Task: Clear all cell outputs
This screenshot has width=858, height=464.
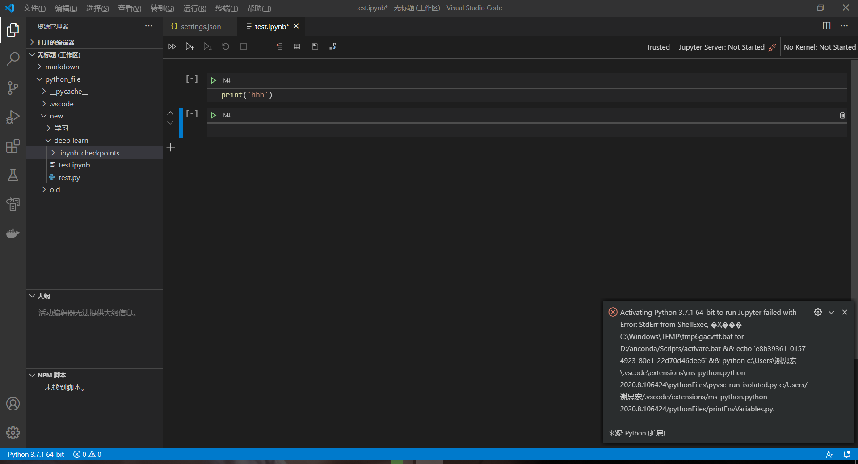Action: (x=279, y=46)
